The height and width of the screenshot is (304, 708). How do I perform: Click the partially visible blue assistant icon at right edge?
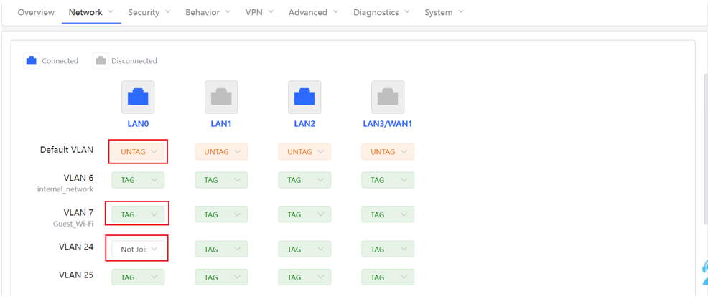click(705, 272)
